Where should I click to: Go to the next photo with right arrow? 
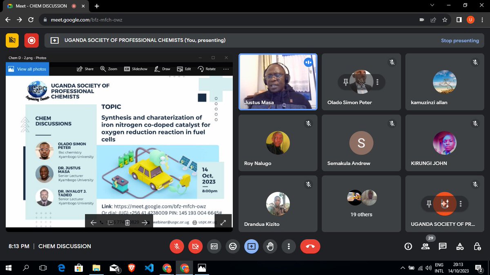point(144,222)
